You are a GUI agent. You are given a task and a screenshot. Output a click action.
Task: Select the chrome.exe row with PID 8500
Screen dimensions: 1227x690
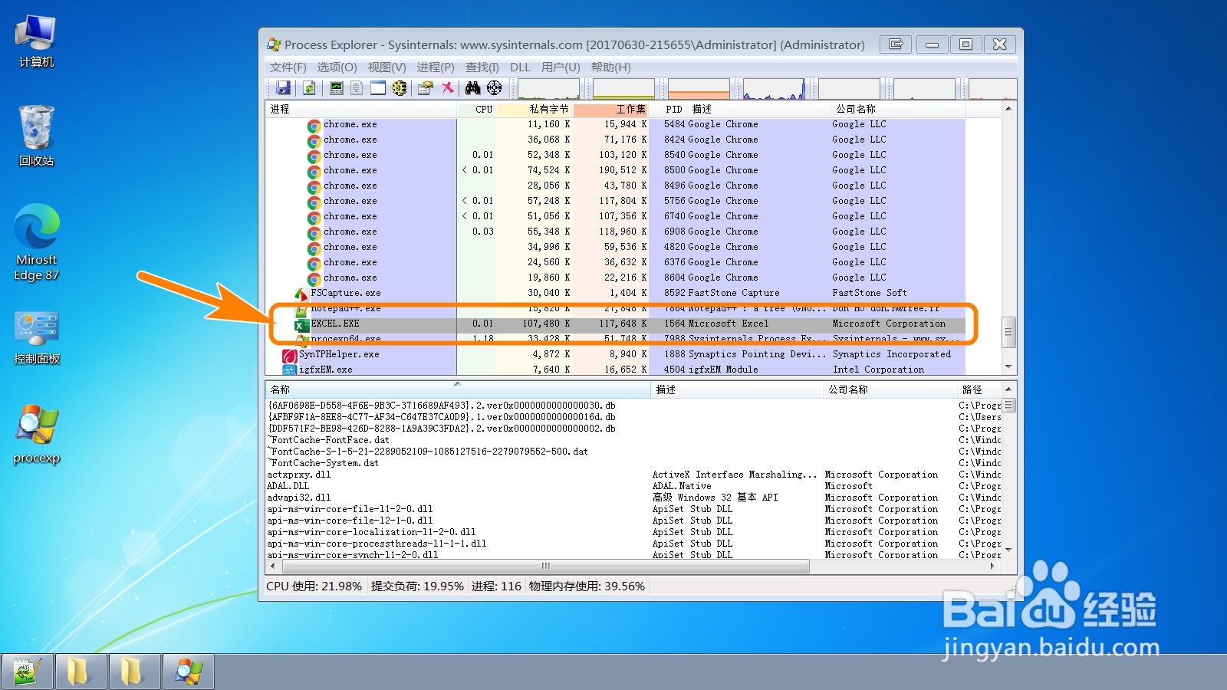pyautogui.click(x=615, y=170)
